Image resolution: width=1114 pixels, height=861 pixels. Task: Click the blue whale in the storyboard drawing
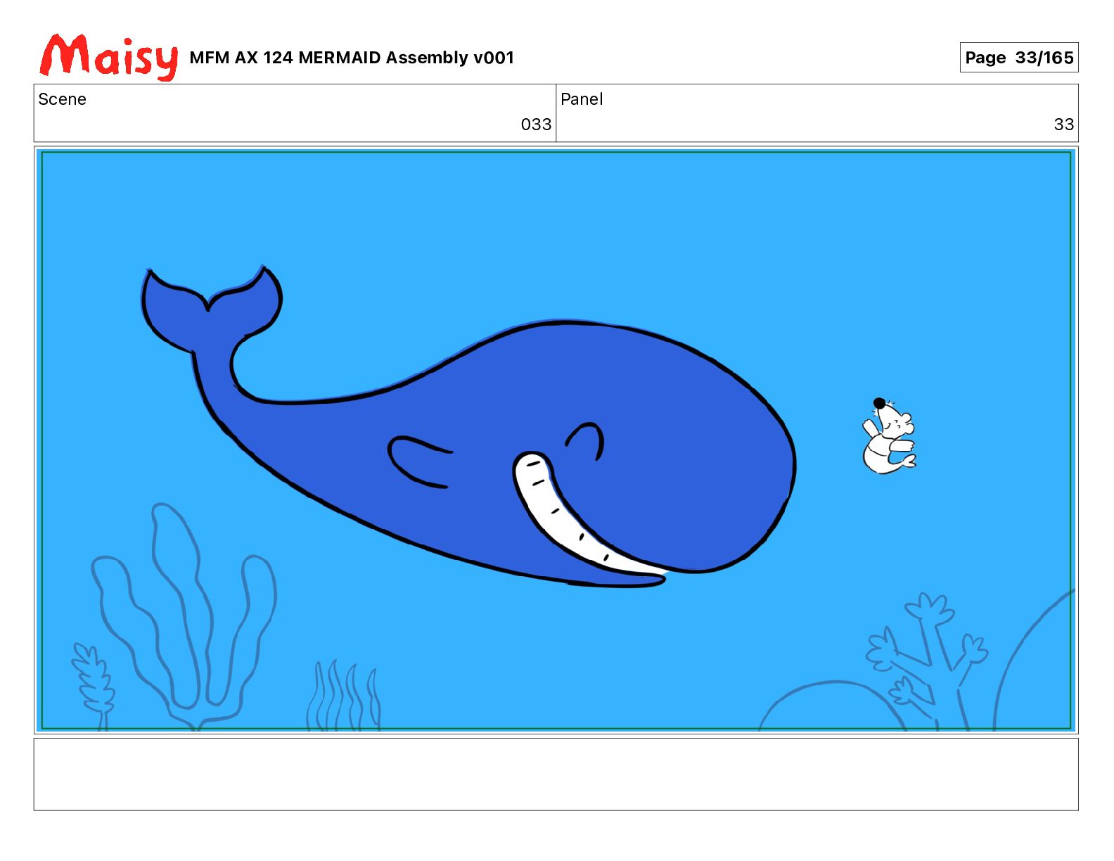coord(469,428)
